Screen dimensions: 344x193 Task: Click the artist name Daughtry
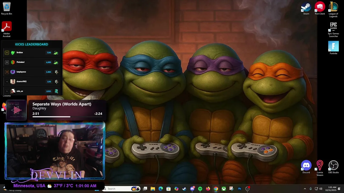39,108
